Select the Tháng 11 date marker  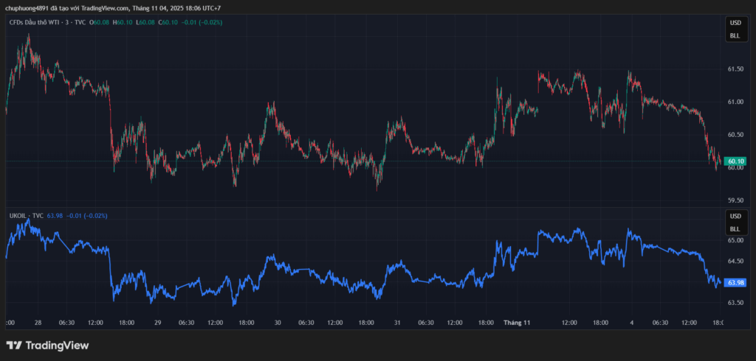tap(517, 323)
